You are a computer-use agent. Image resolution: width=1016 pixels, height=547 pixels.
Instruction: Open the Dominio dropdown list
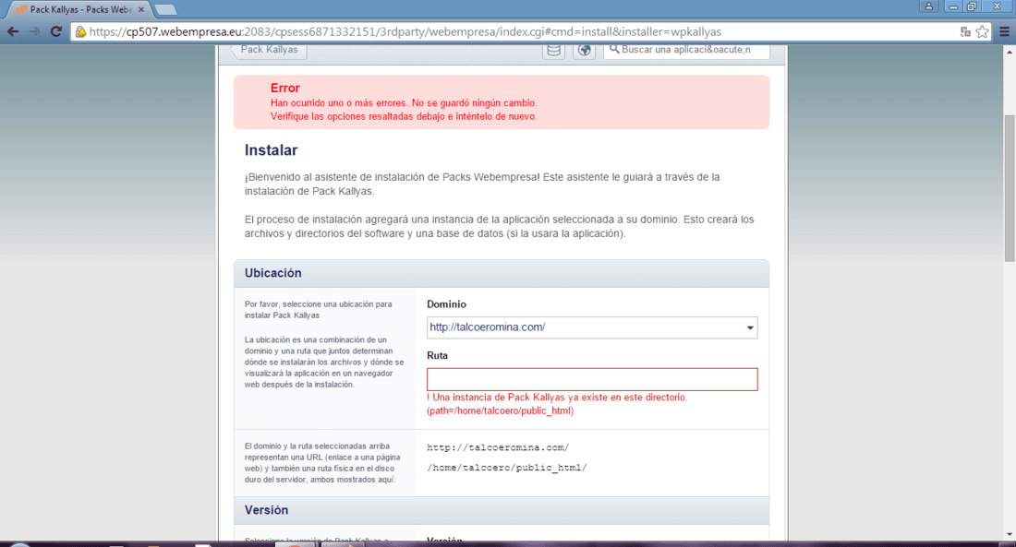[591, 327]
